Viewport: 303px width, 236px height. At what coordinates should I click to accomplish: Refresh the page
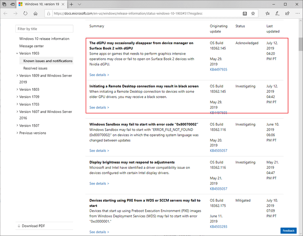coord(25,13)
